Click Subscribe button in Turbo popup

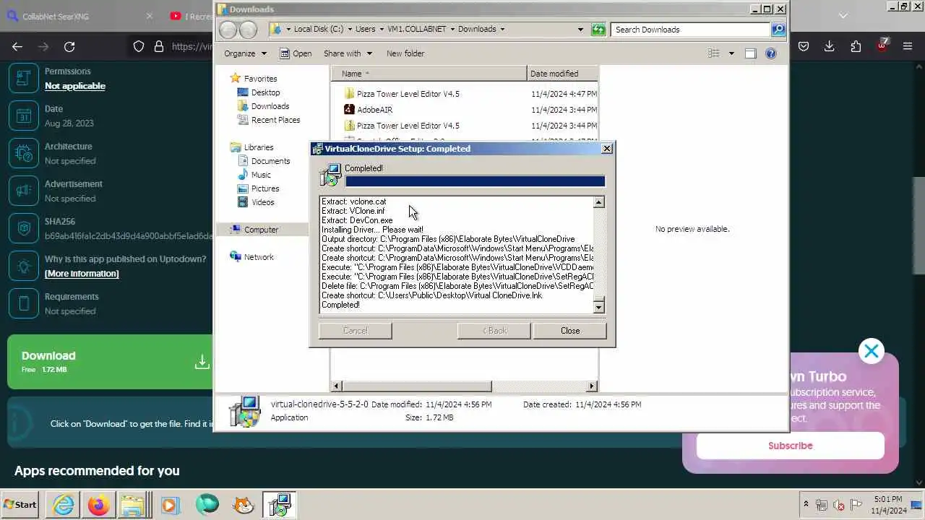click(x=790, y=446)
